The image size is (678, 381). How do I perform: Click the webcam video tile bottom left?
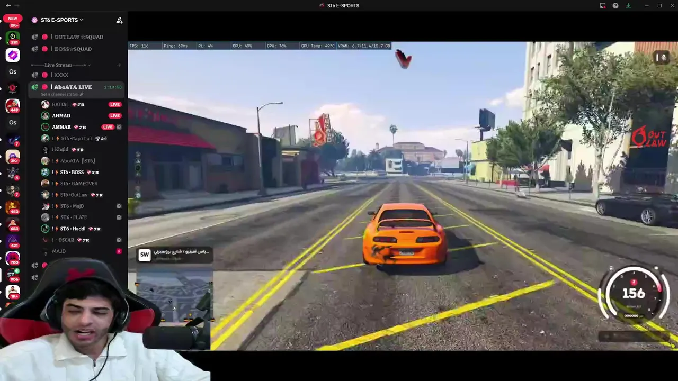tap(105, 320)
